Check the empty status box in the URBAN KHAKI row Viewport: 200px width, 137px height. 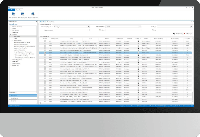coord(138,97)
